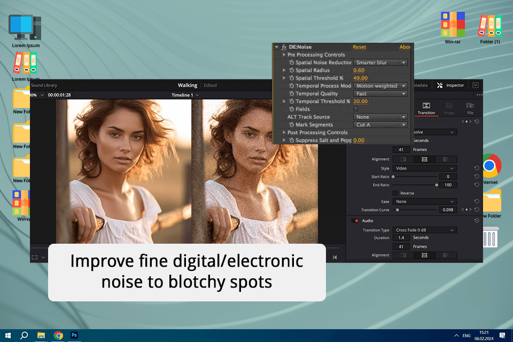The height and width of the screenshot is (342, 513).
Task: Toggle the Temporal Process Mode stopwatch icon
Action: 292,85
